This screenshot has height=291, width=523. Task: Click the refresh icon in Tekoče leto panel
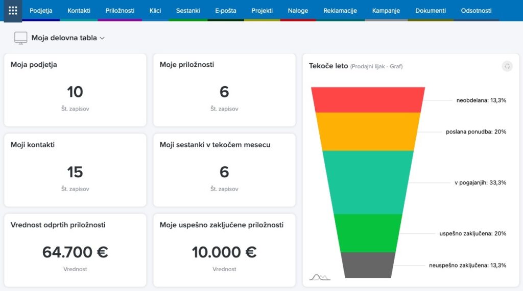[507, 66]
